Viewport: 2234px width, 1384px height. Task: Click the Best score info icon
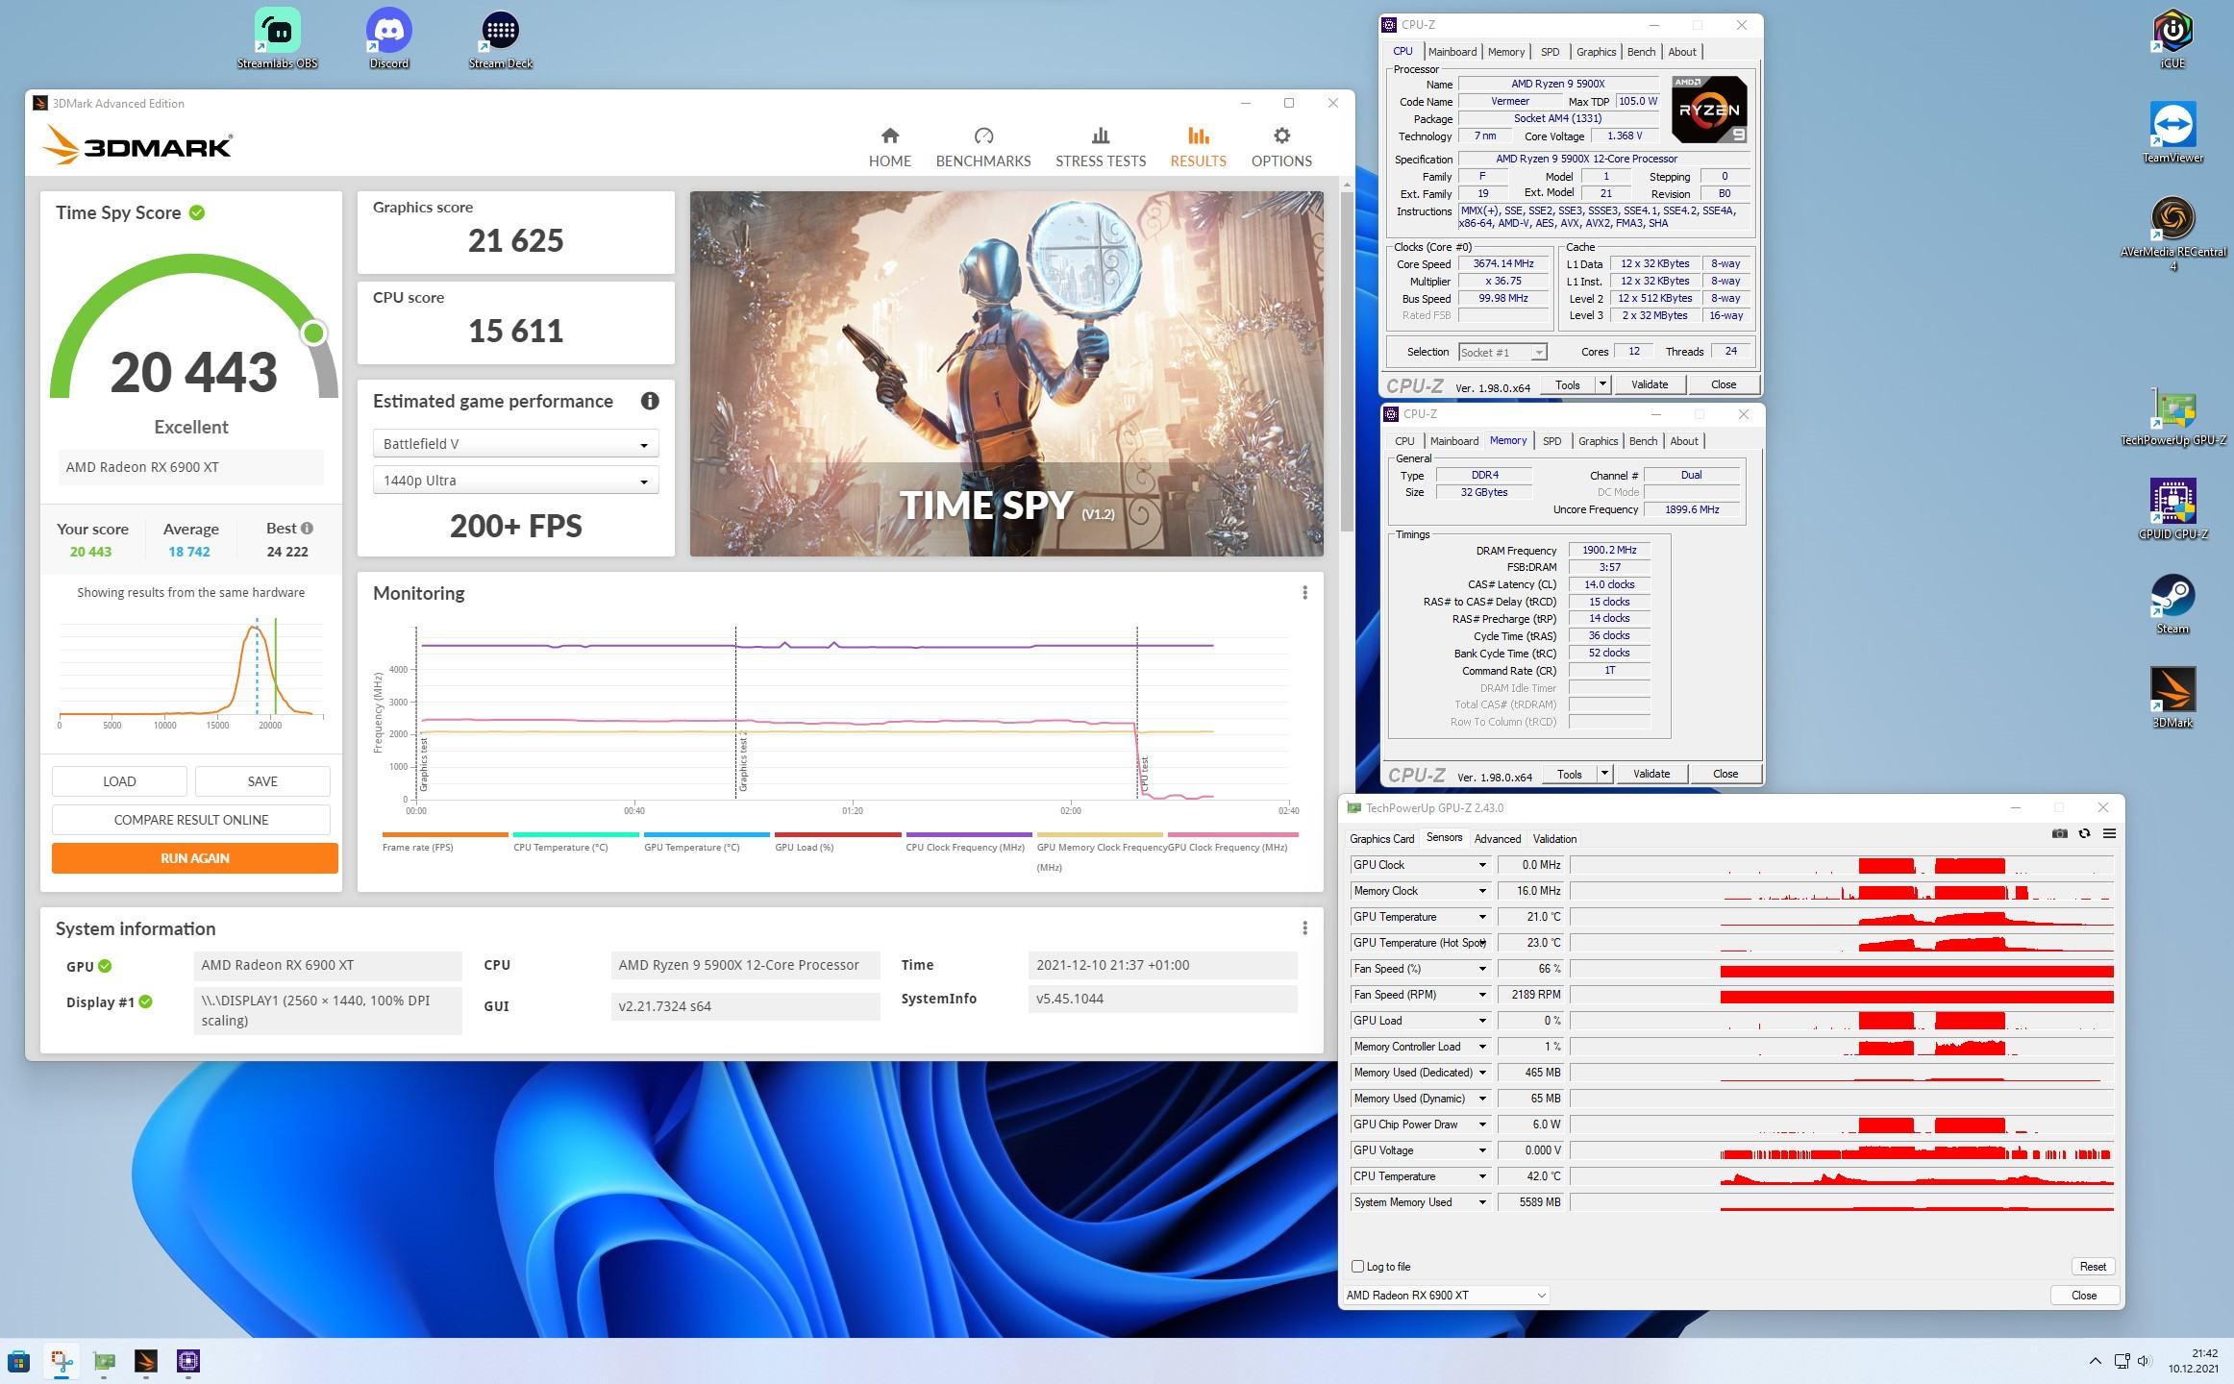(307, 528)
